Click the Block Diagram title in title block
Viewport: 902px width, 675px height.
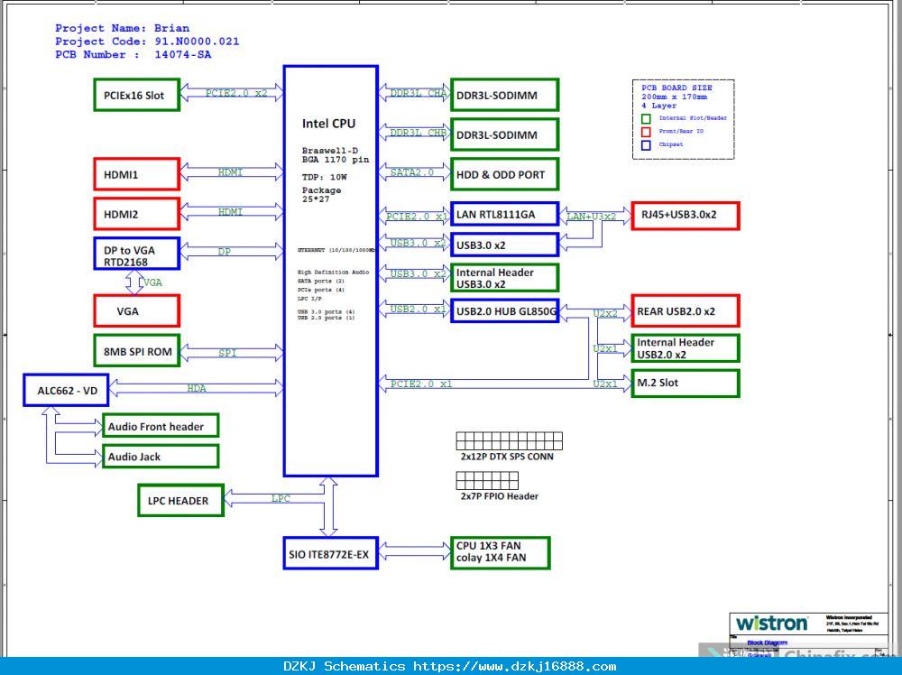coord(767,643)
